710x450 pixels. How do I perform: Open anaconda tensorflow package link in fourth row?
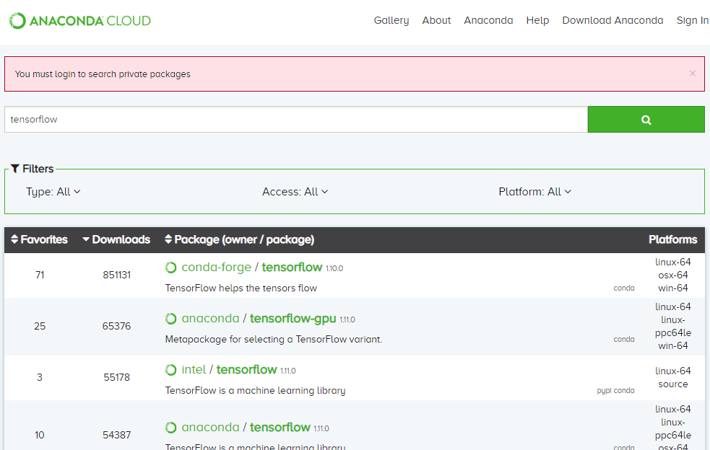click(x=280, y=427)
